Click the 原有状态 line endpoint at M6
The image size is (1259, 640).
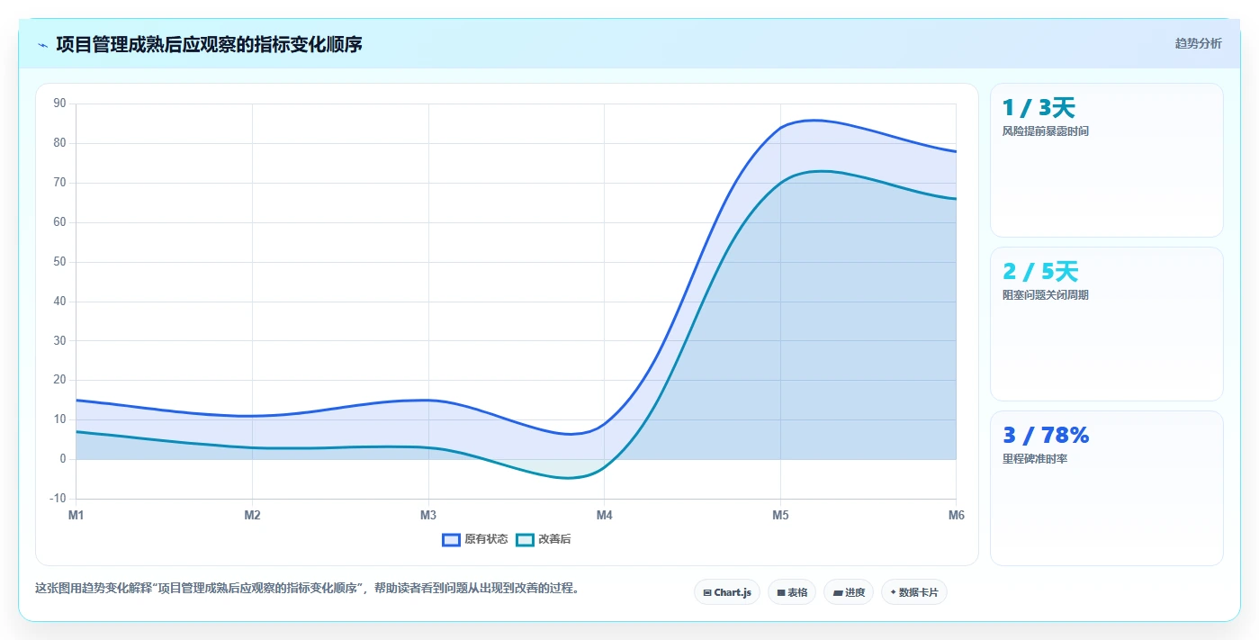click(956, 151)
